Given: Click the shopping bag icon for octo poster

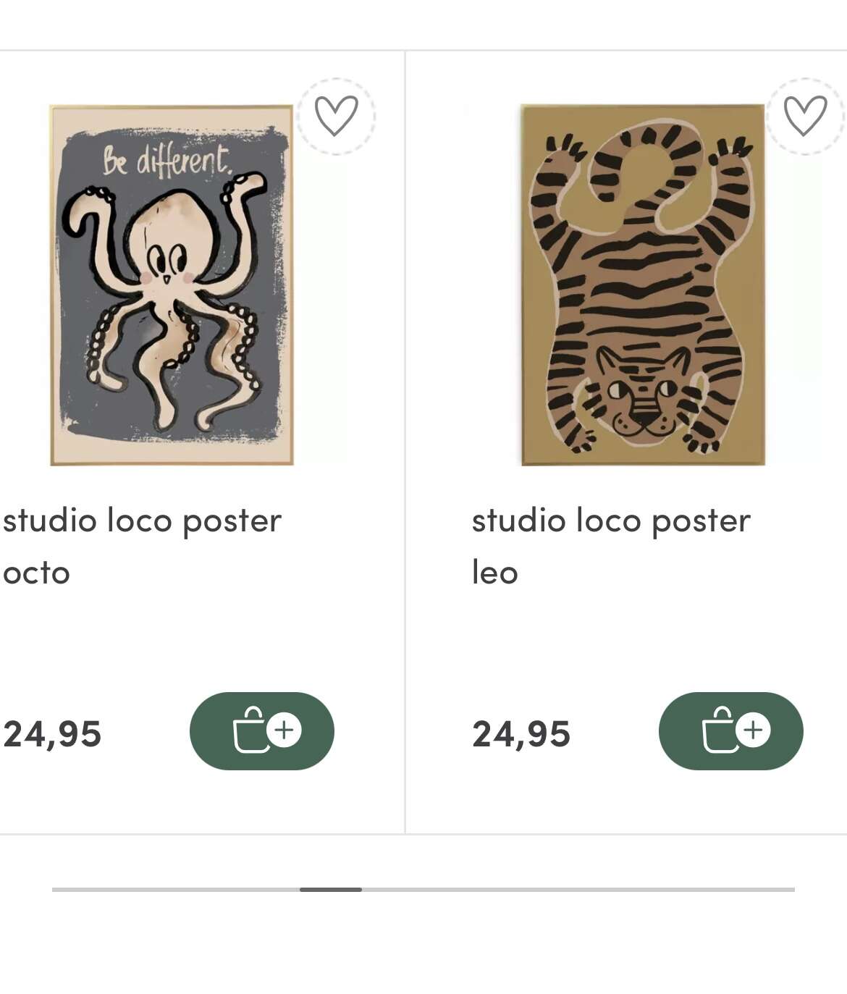Looking at the screenshot, I should point(250,730).
